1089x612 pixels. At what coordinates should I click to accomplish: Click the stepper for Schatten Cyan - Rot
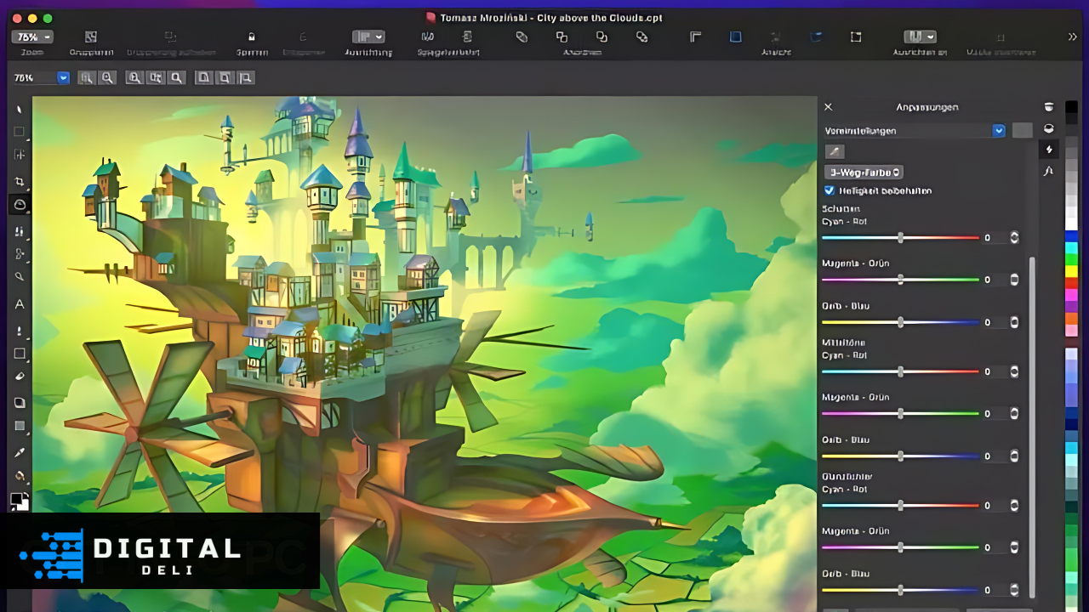point(1014,238)
